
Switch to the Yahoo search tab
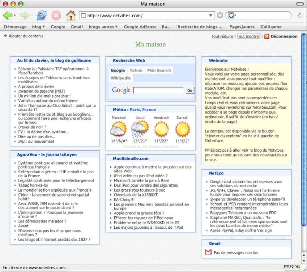coord(136,70)
